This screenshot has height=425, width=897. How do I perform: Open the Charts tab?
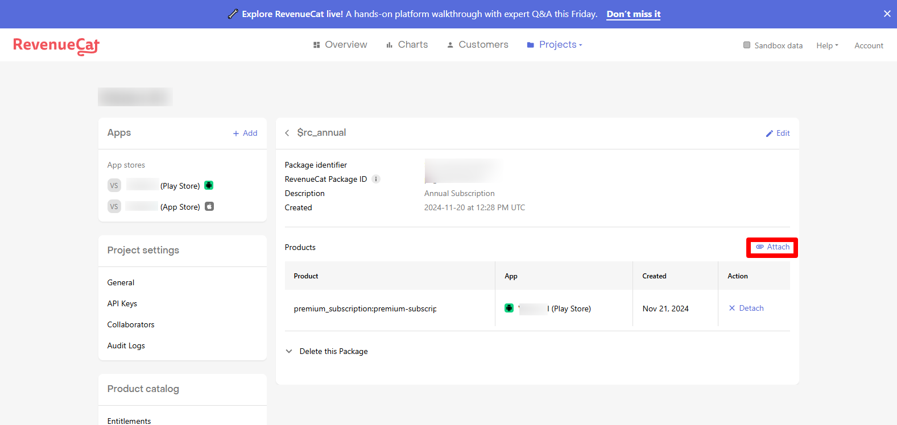pyautogui.click(x=407, y=45)
